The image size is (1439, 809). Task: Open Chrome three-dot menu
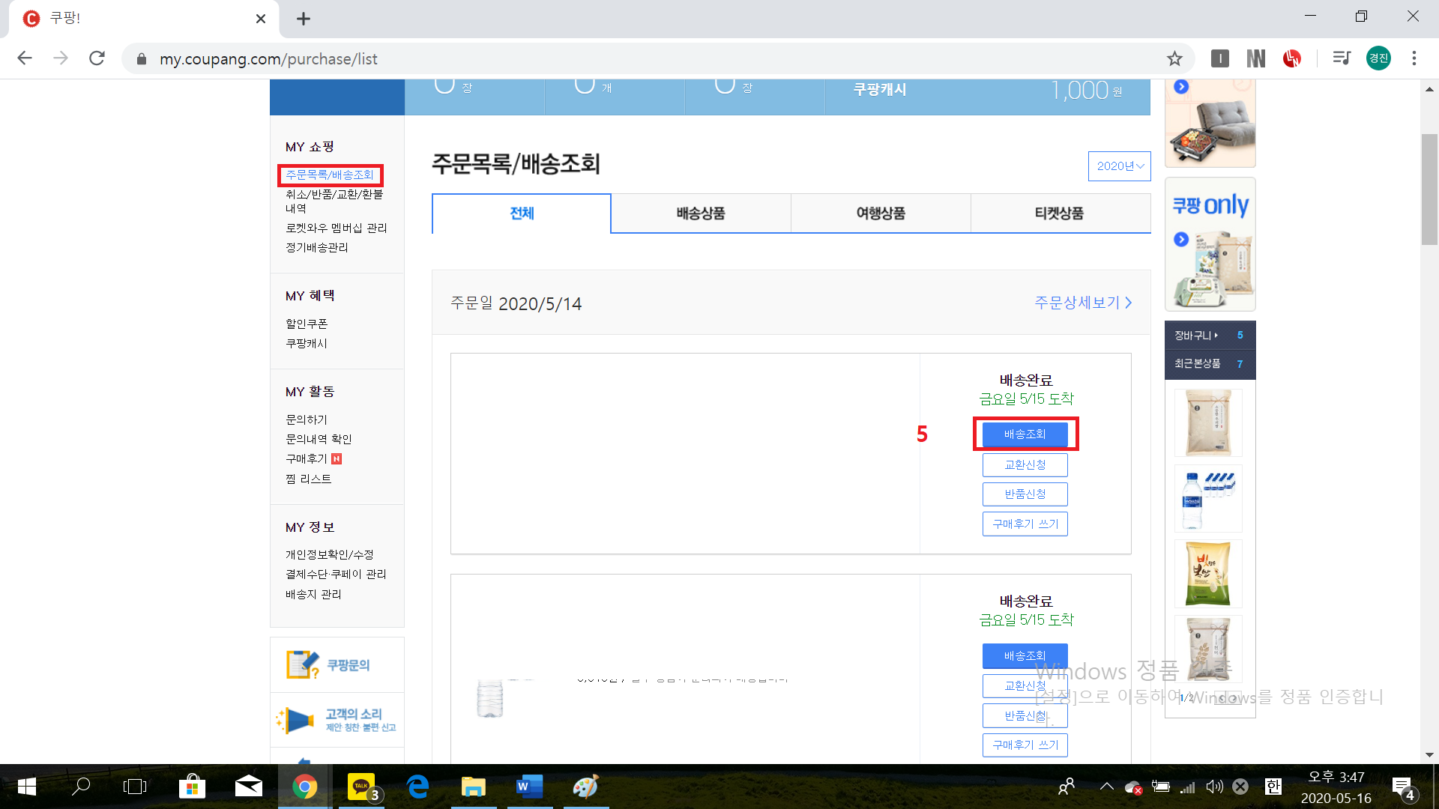(1414, 58)
